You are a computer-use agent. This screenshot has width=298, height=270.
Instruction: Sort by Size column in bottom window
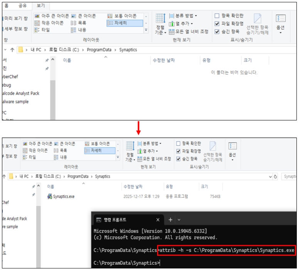tap(204, 187)
